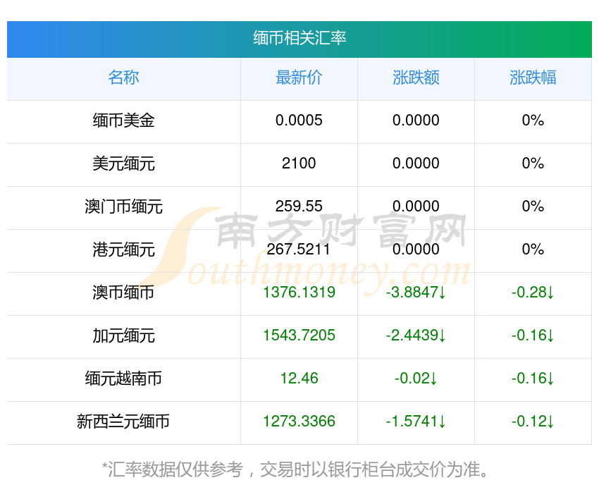Screen dimensions: 599x492
Task: Click the percent change -0.28↓
Action: click(533, 293)
